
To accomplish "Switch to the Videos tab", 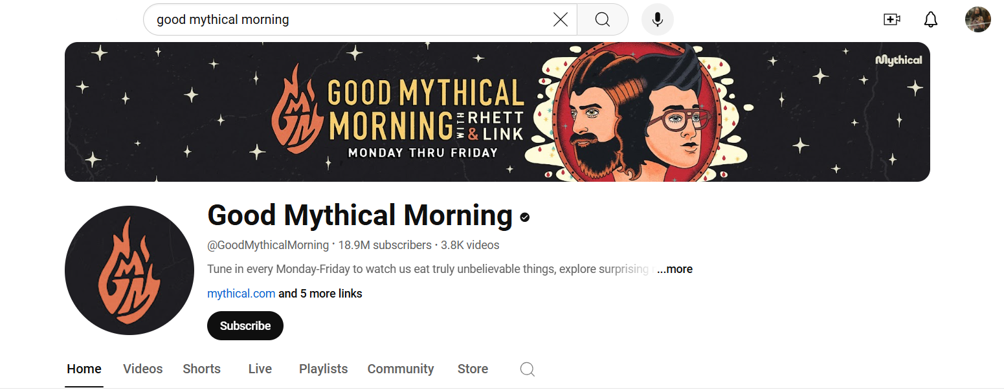I will tap(142, 369).
